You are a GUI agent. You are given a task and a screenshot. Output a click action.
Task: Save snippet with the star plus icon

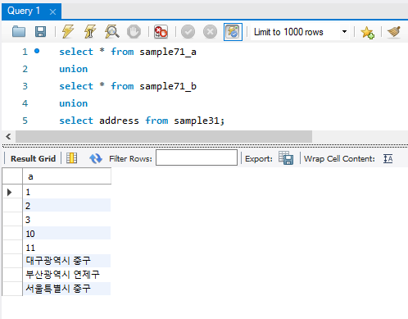coord(367,32)
